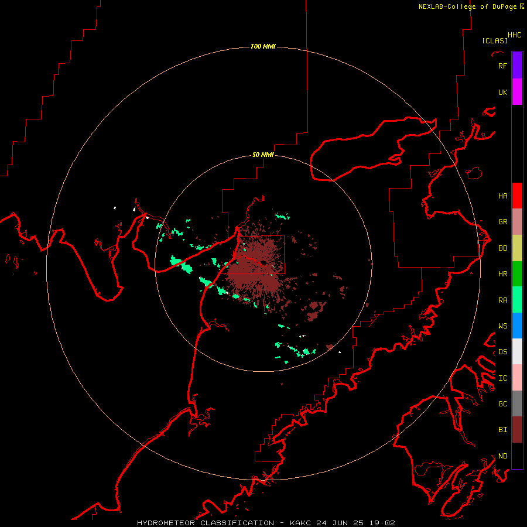Click the UK legend label

(x=502, y=92)
